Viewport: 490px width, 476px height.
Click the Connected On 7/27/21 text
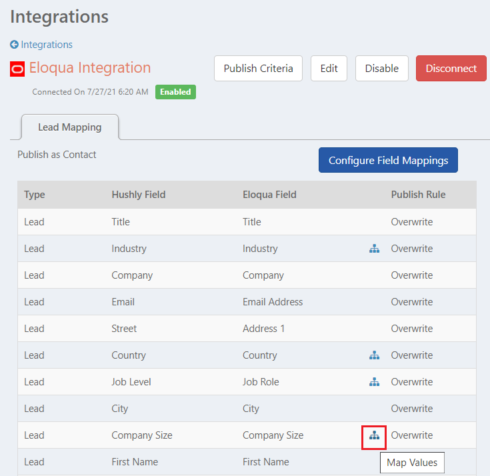click(90, 92)
